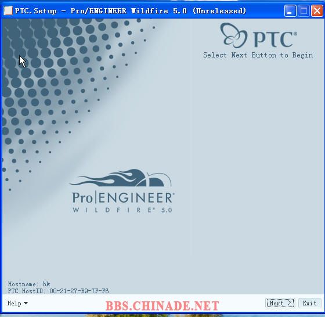The image size is (325, 317).
Task: Click the PTC.Setup title bar icon
Action: (8, 10)
